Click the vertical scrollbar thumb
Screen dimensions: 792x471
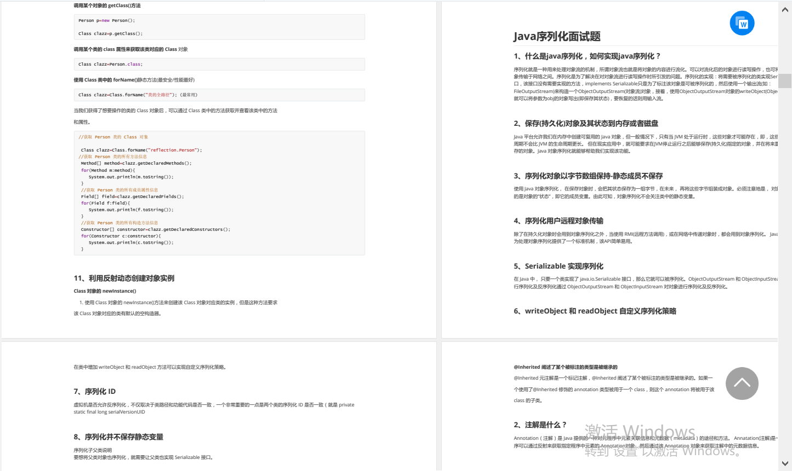click(785, 80)
